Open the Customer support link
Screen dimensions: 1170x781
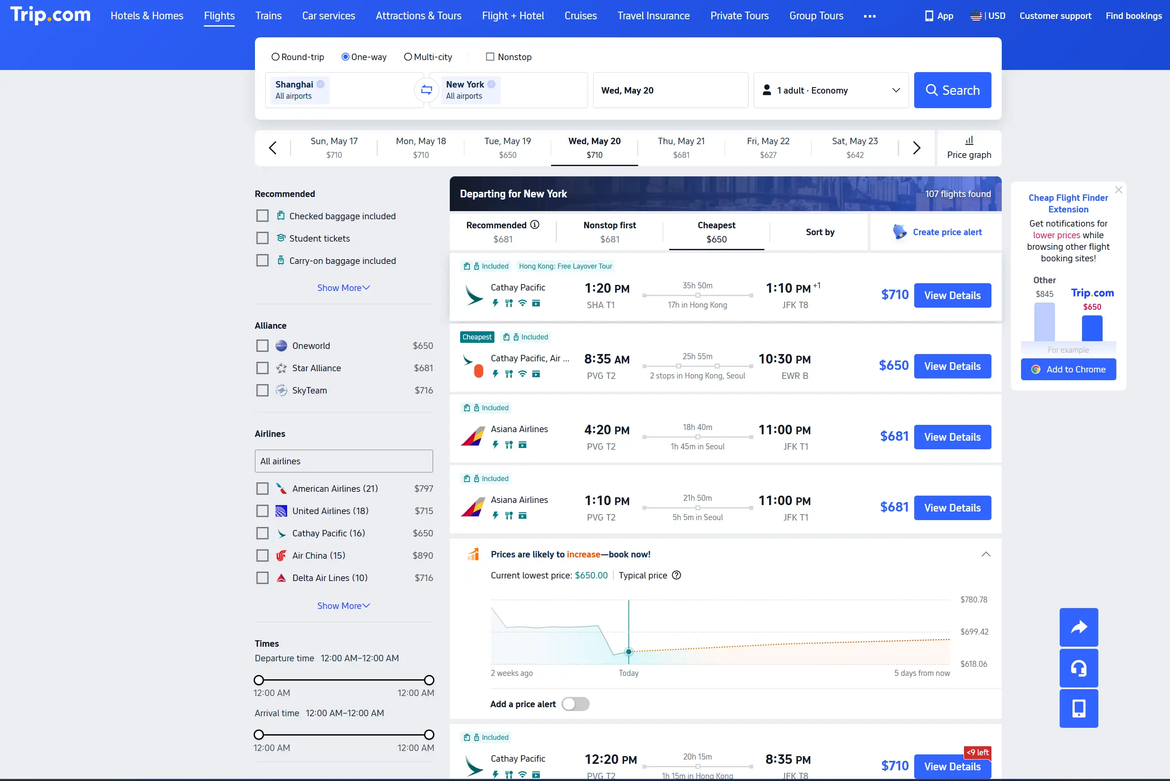(1055, 15)
